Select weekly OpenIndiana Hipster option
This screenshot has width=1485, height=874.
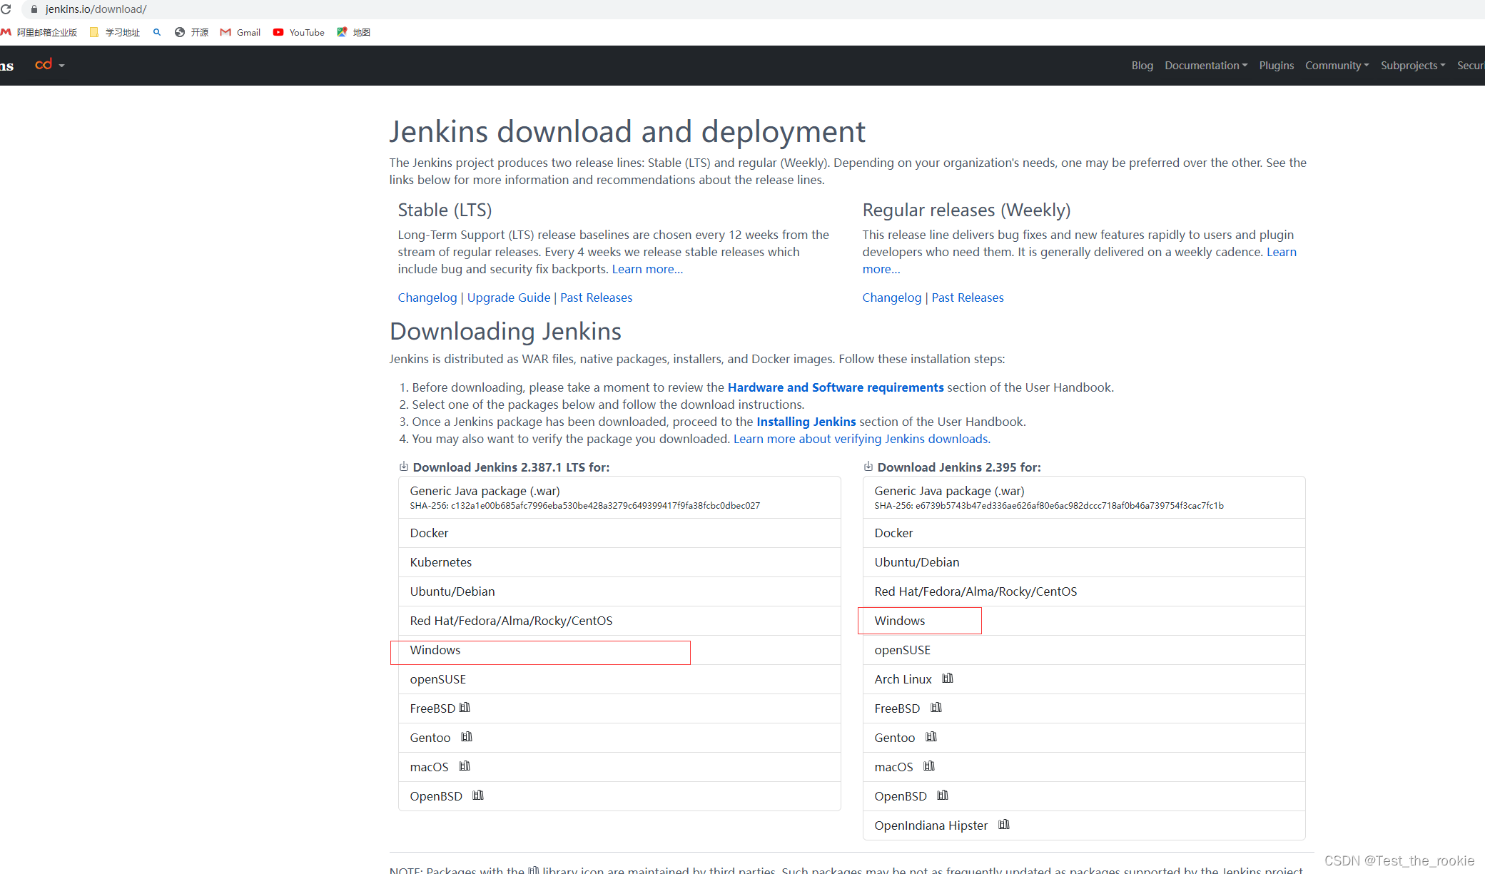(x=1084, y=825)
